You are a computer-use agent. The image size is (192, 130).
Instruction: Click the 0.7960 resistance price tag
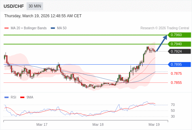pos(179,35)
